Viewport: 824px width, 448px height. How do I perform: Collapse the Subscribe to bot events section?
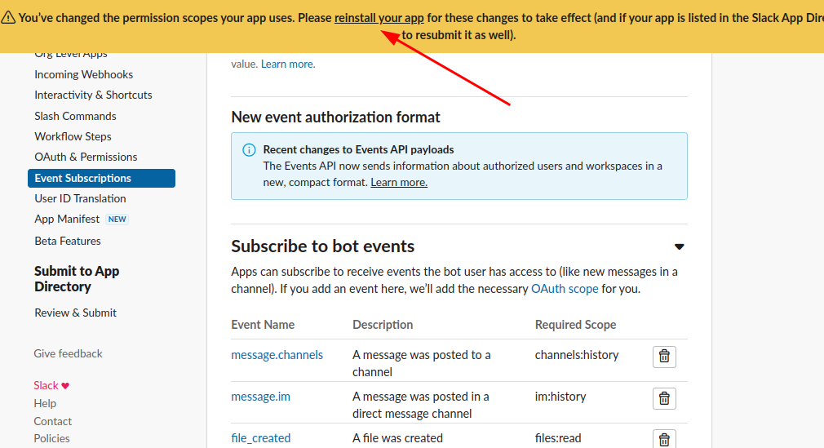tap(679, 246)
